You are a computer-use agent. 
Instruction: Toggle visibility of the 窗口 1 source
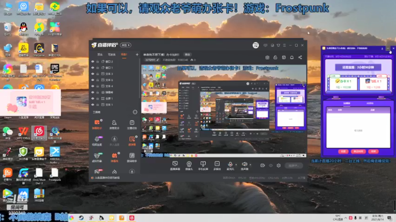tap(93, 68)
